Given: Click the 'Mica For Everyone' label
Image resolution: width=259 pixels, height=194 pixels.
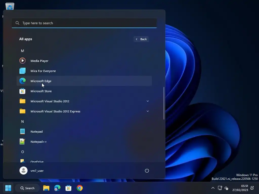Looking at the screenshot, I should click(43, 71).
